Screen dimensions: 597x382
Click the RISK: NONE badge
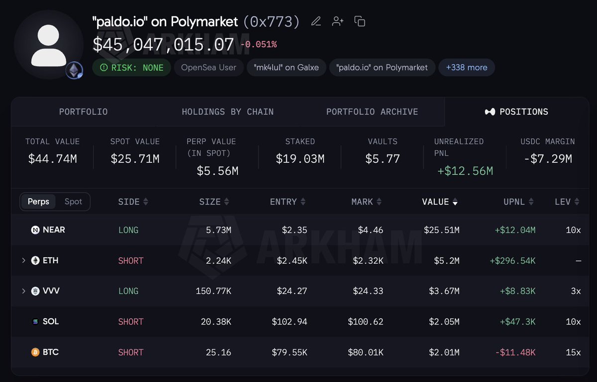coord(131,68)
